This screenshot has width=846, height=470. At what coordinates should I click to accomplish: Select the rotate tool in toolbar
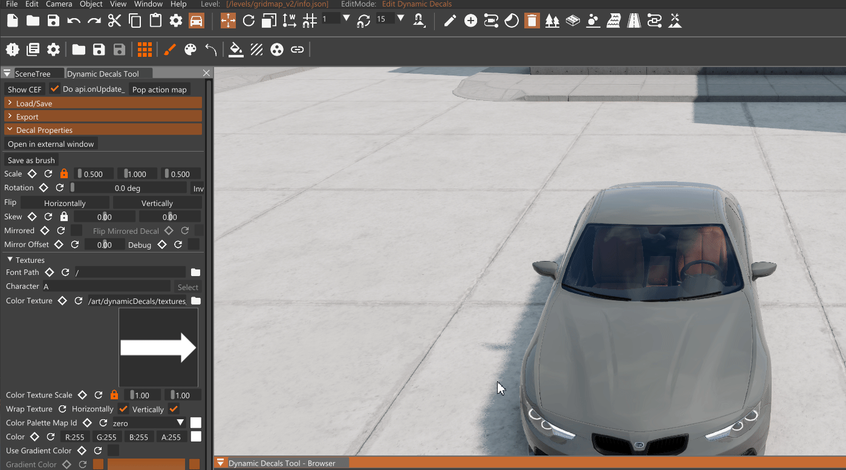coord(249,21)
